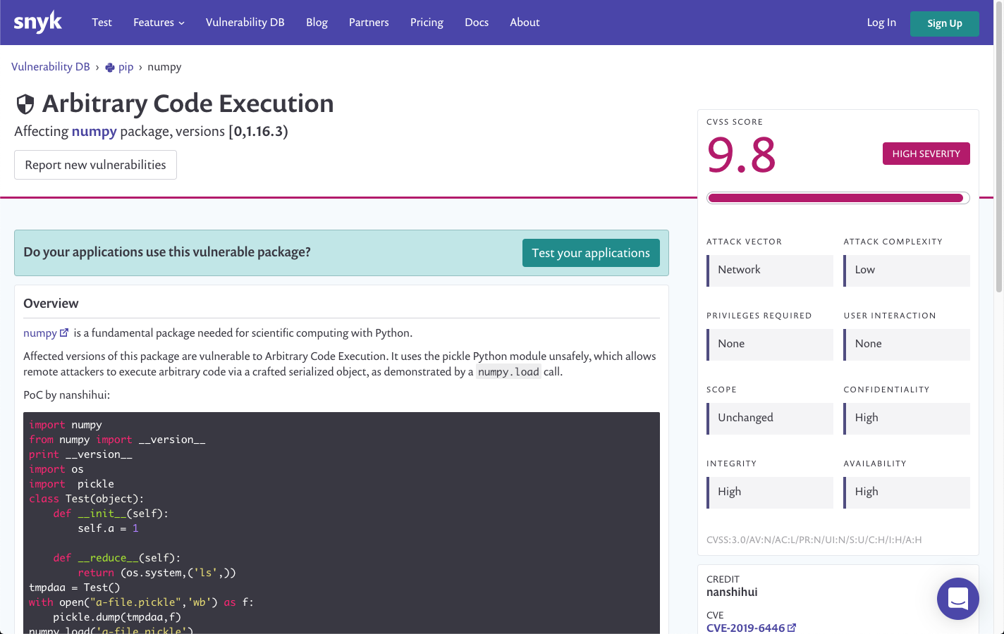Click the Confidentiality High value
The image size is (1004, 634).
[x=907, y=418]
